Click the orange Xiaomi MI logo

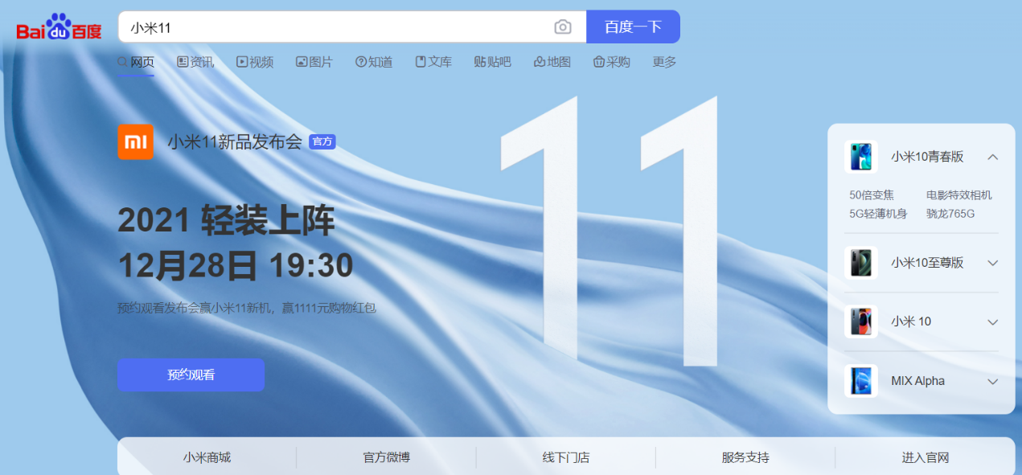pos(135,141)
